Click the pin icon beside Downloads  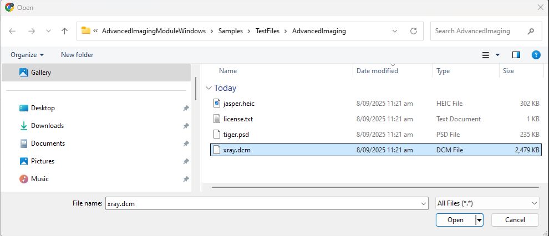(186, 126)
